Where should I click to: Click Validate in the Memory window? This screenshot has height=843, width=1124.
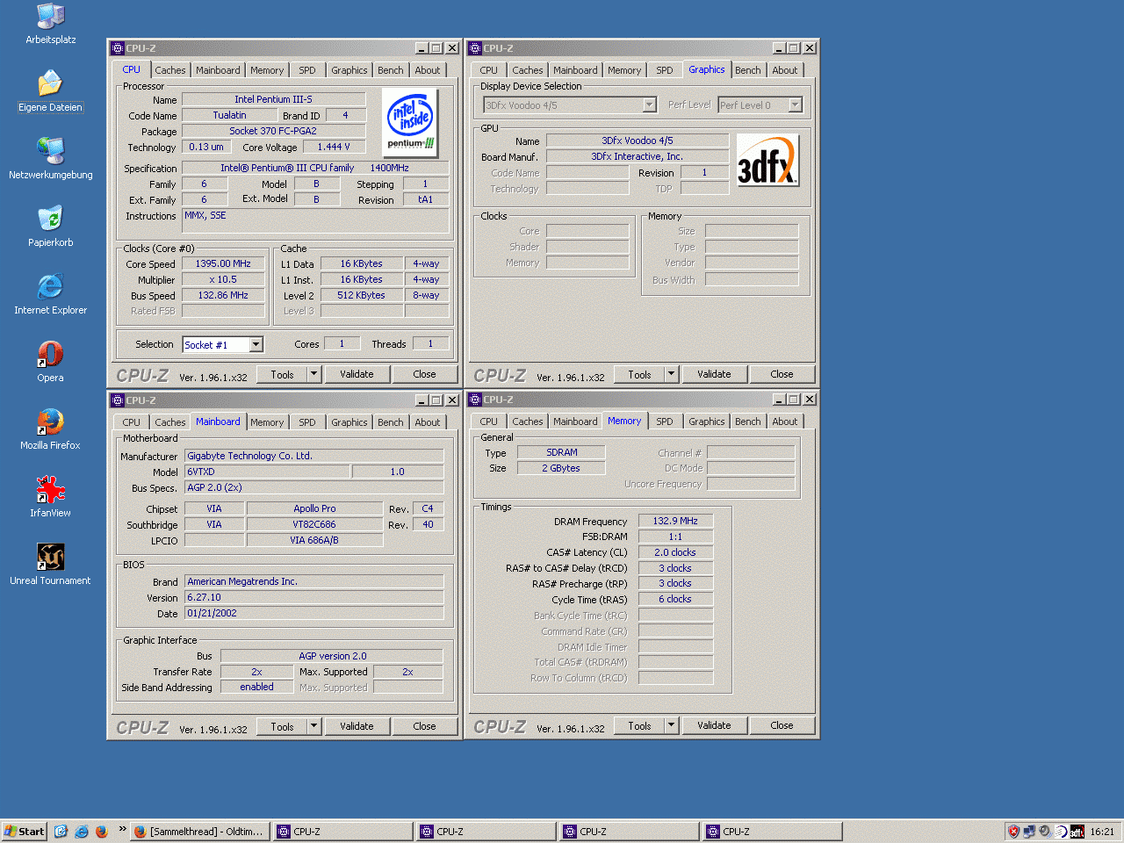pyautogui.click(x=714, y=725)
